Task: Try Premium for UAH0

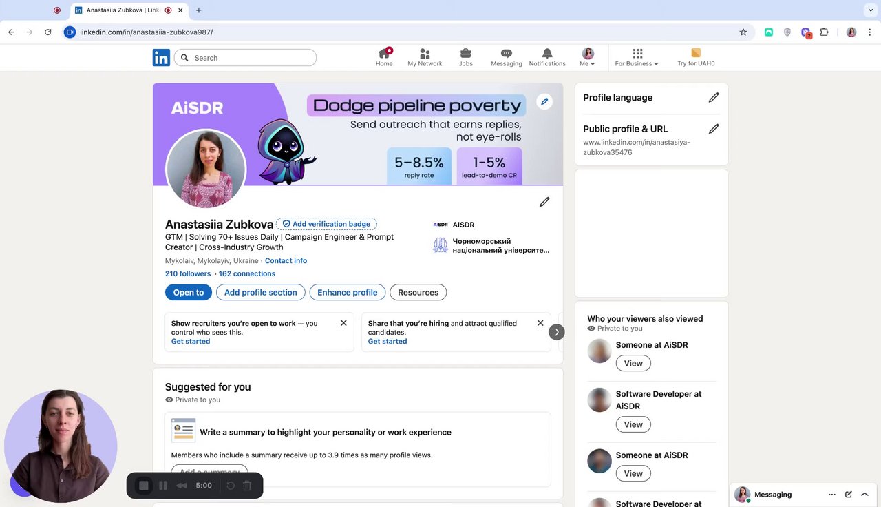Action: pos(696,57)
